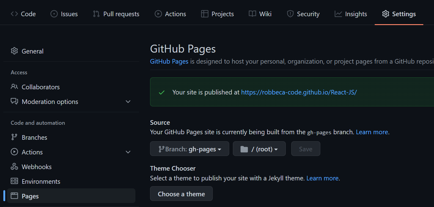Click the Issues circle-dot icon
Viewport: 434px width, 207px height.
(54, 14)
